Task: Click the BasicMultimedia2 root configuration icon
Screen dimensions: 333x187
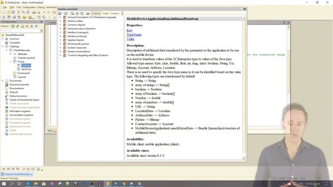Action: point(3,35)
